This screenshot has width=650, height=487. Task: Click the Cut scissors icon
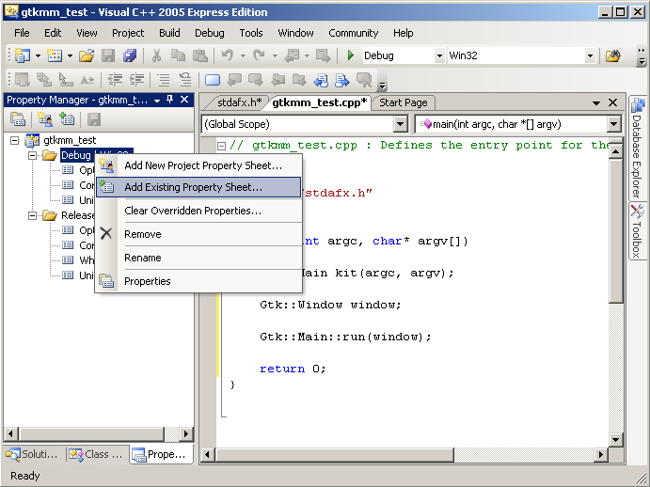[154, 56]
